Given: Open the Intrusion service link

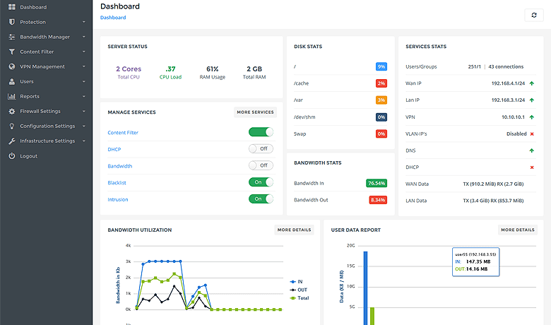Looking at the screenshot, I should (118, 199).
